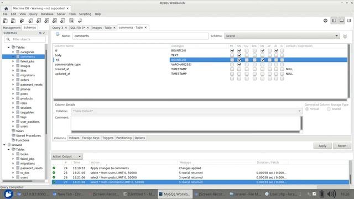354x199 pixels.
Task: Close the comments - Table tab
Action: [x=145, y=28]
